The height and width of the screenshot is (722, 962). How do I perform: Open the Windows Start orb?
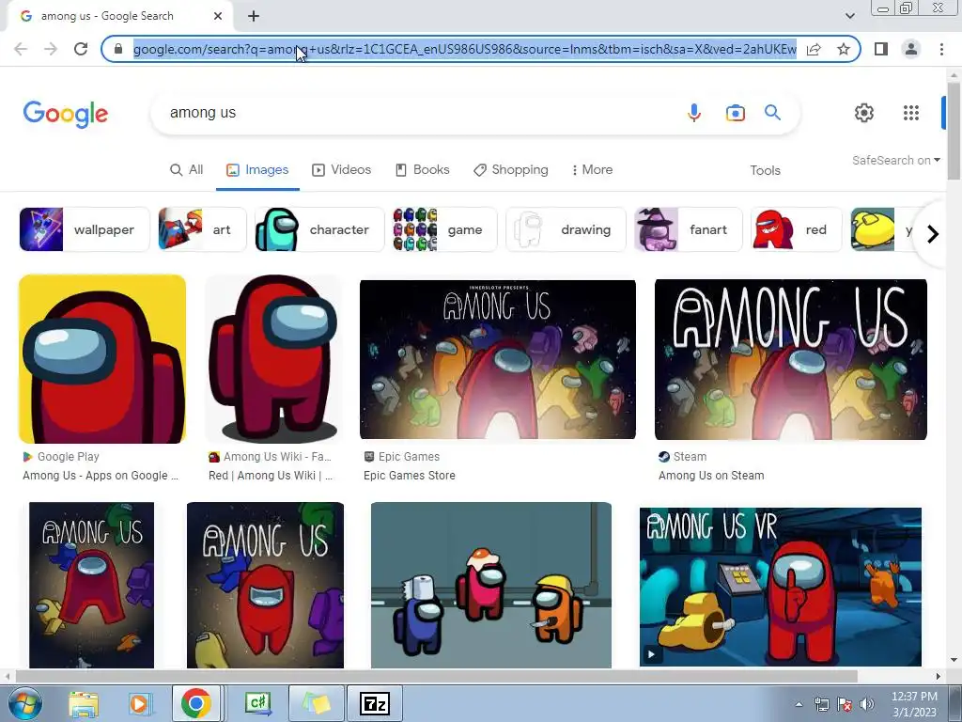click(x=24, y=703)
